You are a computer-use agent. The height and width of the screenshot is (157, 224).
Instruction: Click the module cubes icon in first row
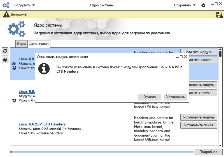[14, 64]
